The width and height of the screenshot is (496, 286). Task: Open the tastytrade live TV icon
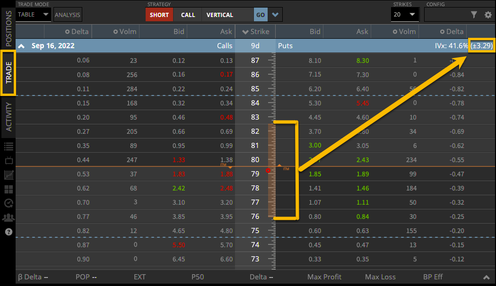9,161
